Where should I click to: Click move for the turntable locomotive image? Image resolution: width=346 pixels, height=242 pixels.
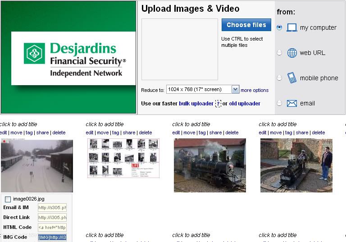click(x=276, y=132)
